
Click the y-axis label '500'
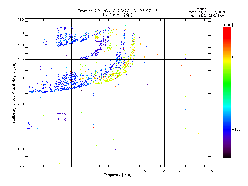(20, 45)
